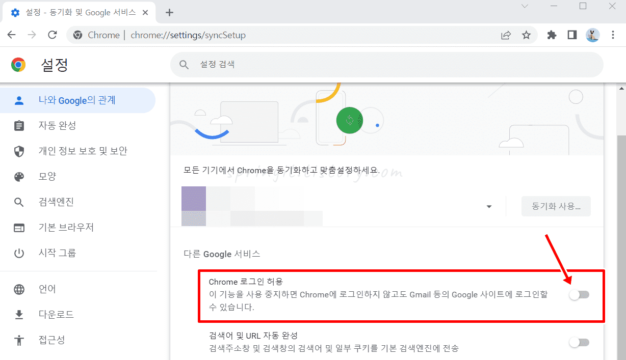Viewport: 626px width, 360px height.
Task: Click the forward navigation arrow
Action: tap(32, 35)
